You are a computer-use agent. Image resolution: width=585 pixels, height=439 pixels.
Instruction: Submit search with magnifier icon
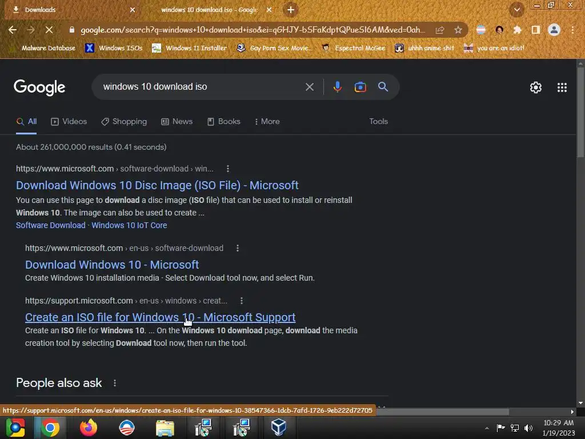pyautogui.click(x=383, y=87)
